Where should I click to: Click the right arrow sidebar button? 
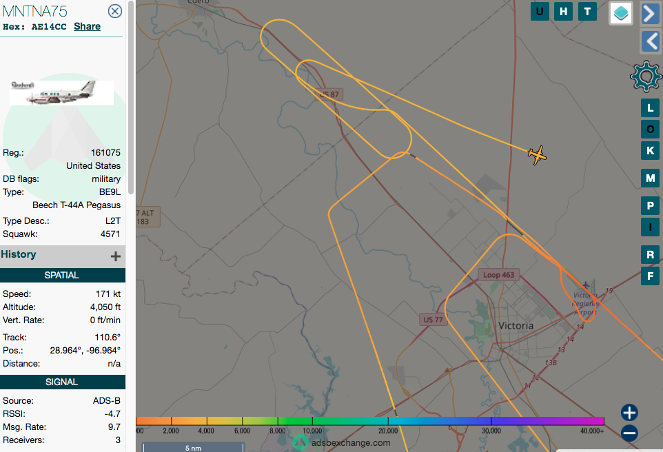651,14
